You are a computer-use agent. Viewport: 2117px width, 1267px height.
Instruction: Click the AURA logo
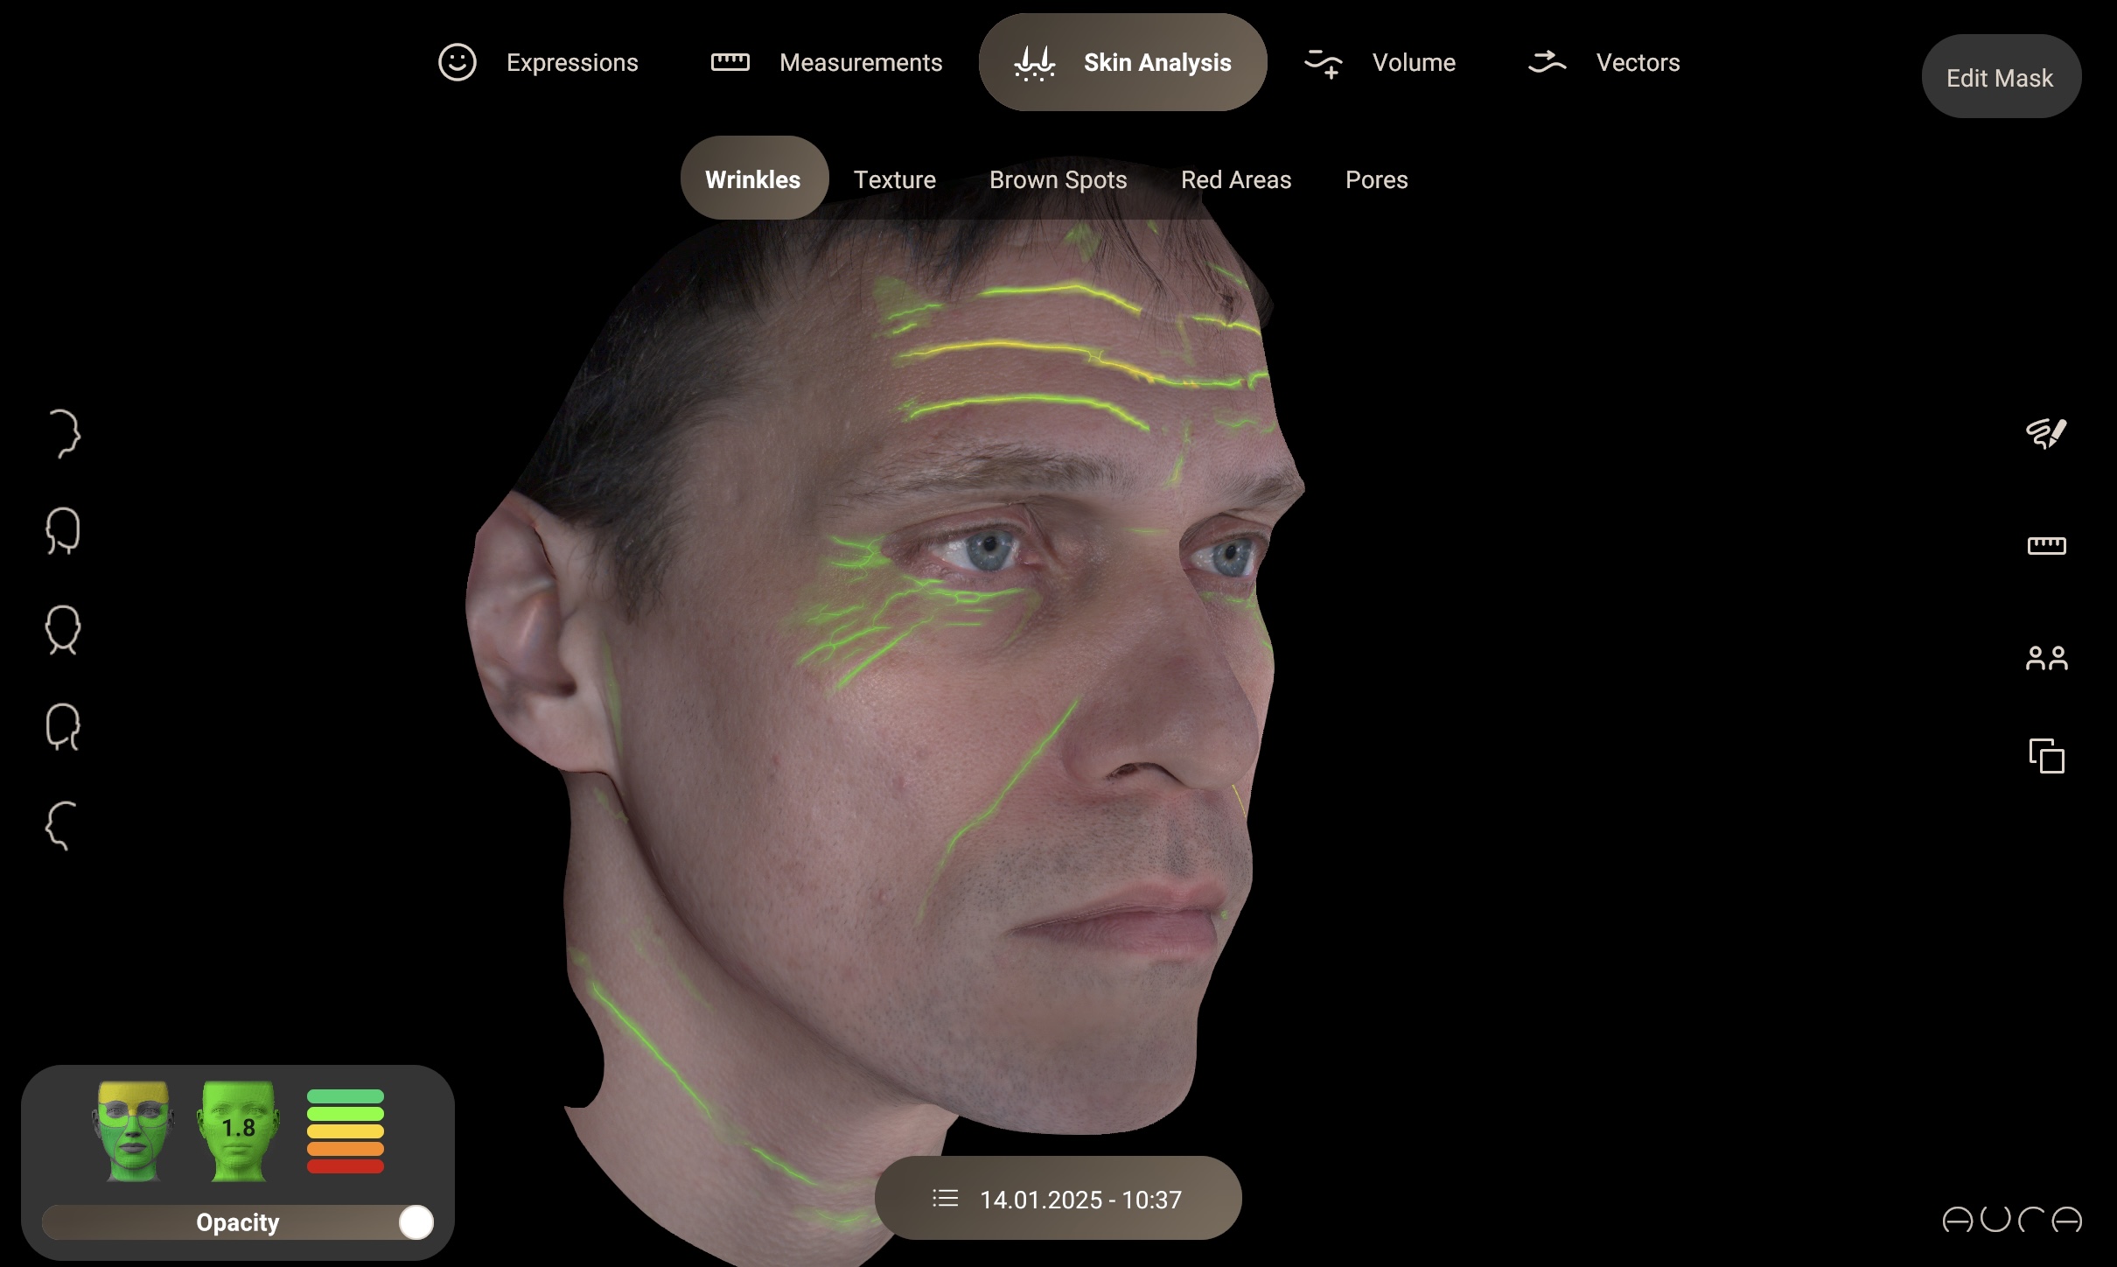[2011, 1220]
